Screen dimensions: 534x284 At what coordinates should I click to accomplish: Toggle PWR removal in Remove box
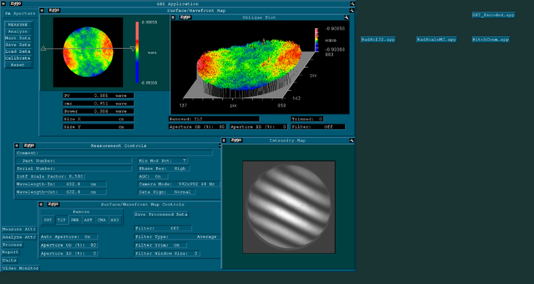point(75,221)
